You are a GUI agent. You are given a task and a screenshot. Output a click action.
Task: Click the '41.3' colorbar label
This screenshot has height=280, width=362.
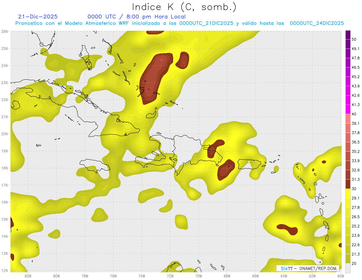click(x=356, y=105)
